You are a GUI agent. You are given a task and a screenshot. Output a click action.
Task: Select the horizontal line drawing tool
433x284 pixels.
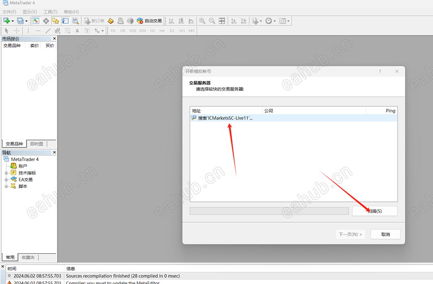[x=38, y=31]
